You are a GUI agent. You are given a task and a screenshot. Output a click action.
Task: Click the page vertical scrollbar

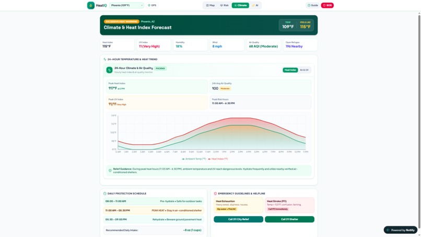pos(419,121)
